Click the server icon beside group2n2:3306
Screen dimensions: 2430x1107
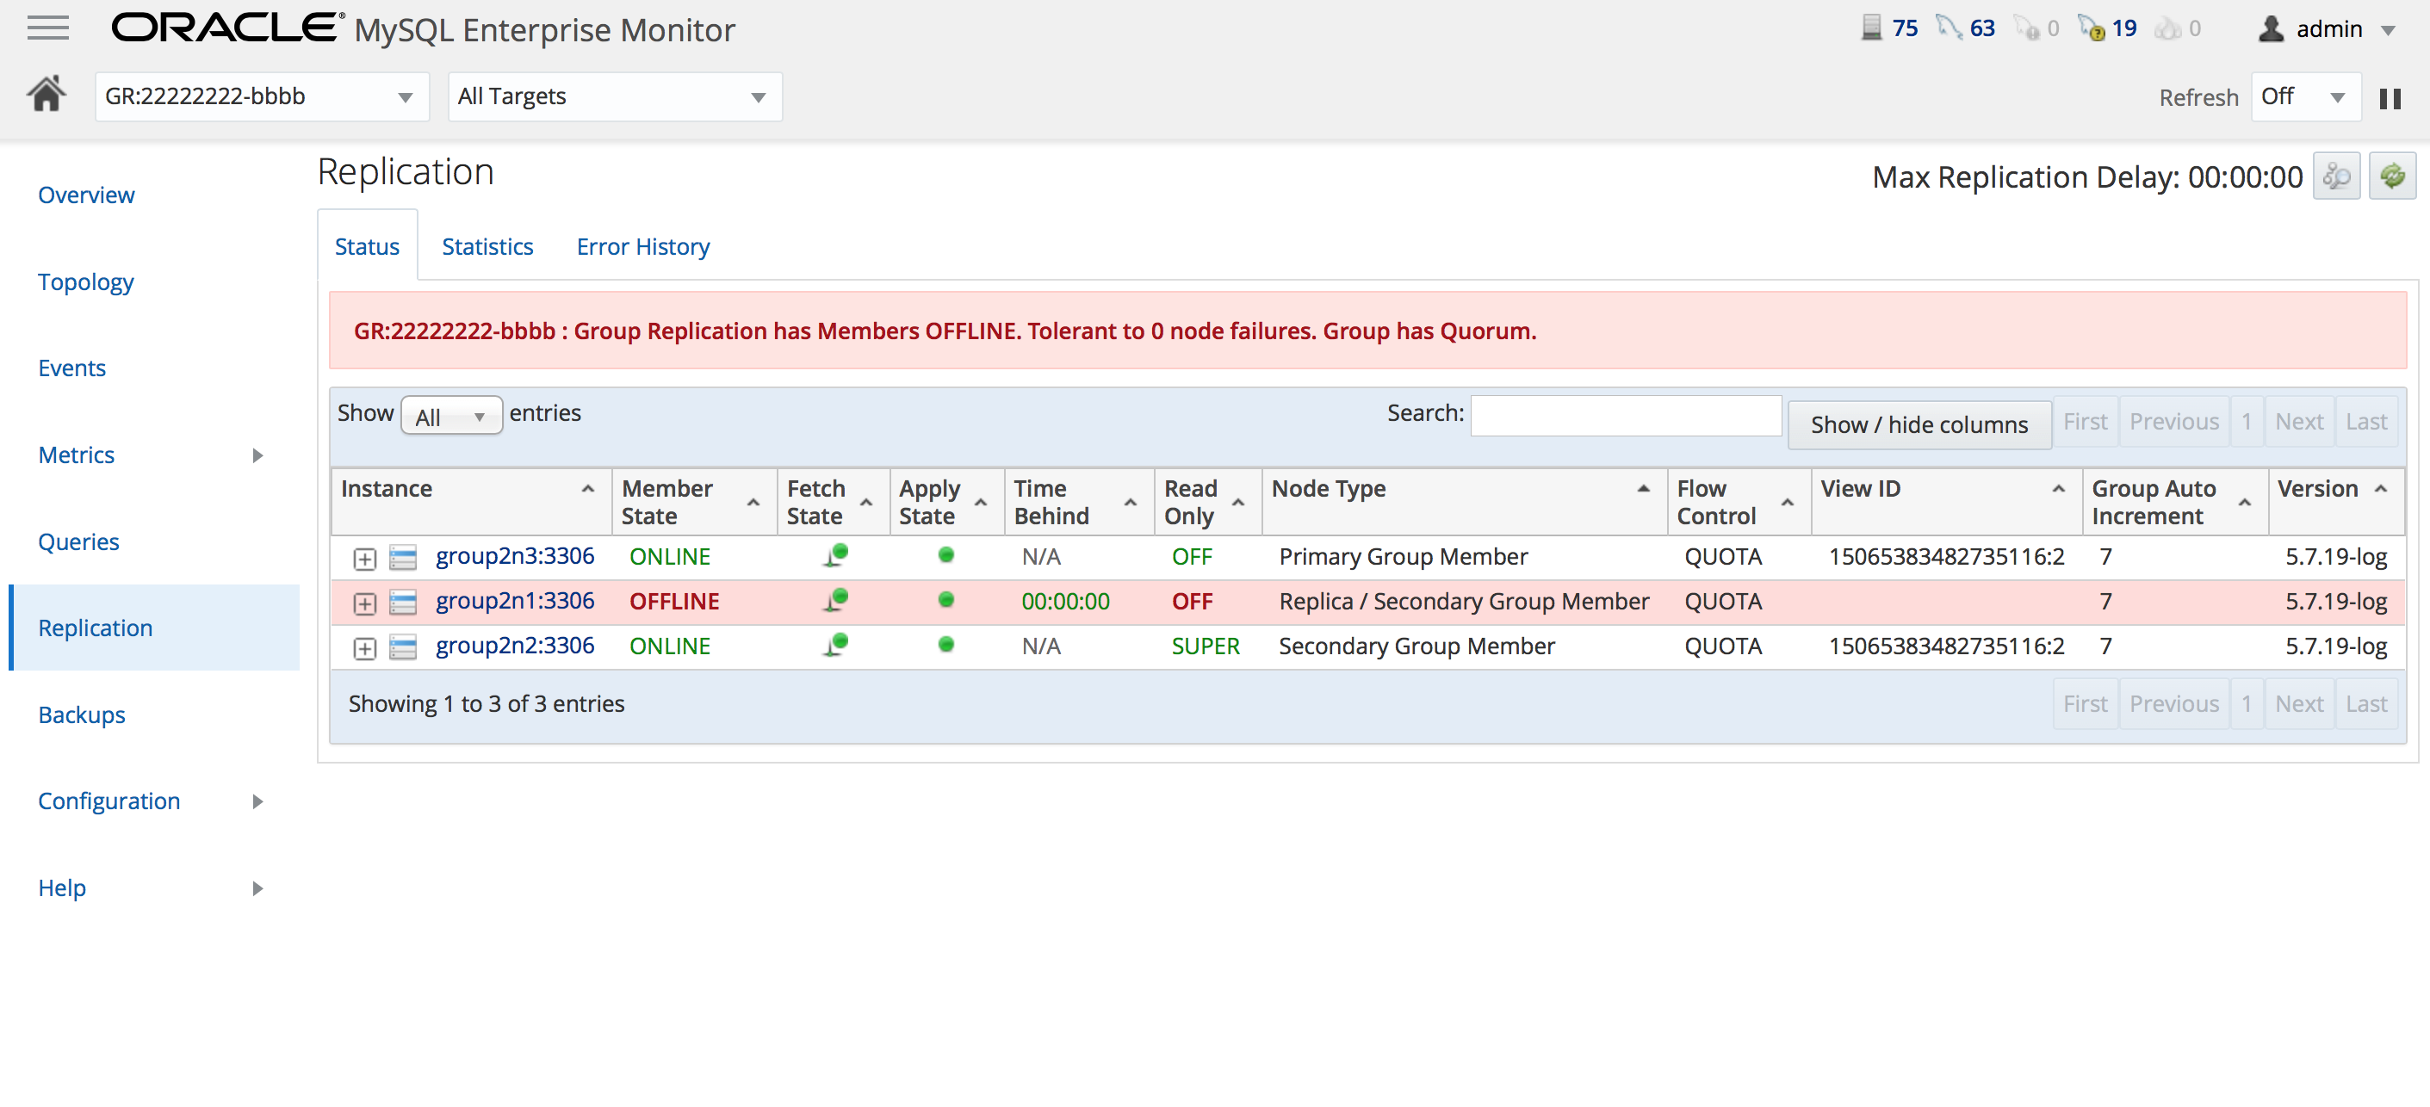point(403,646)
